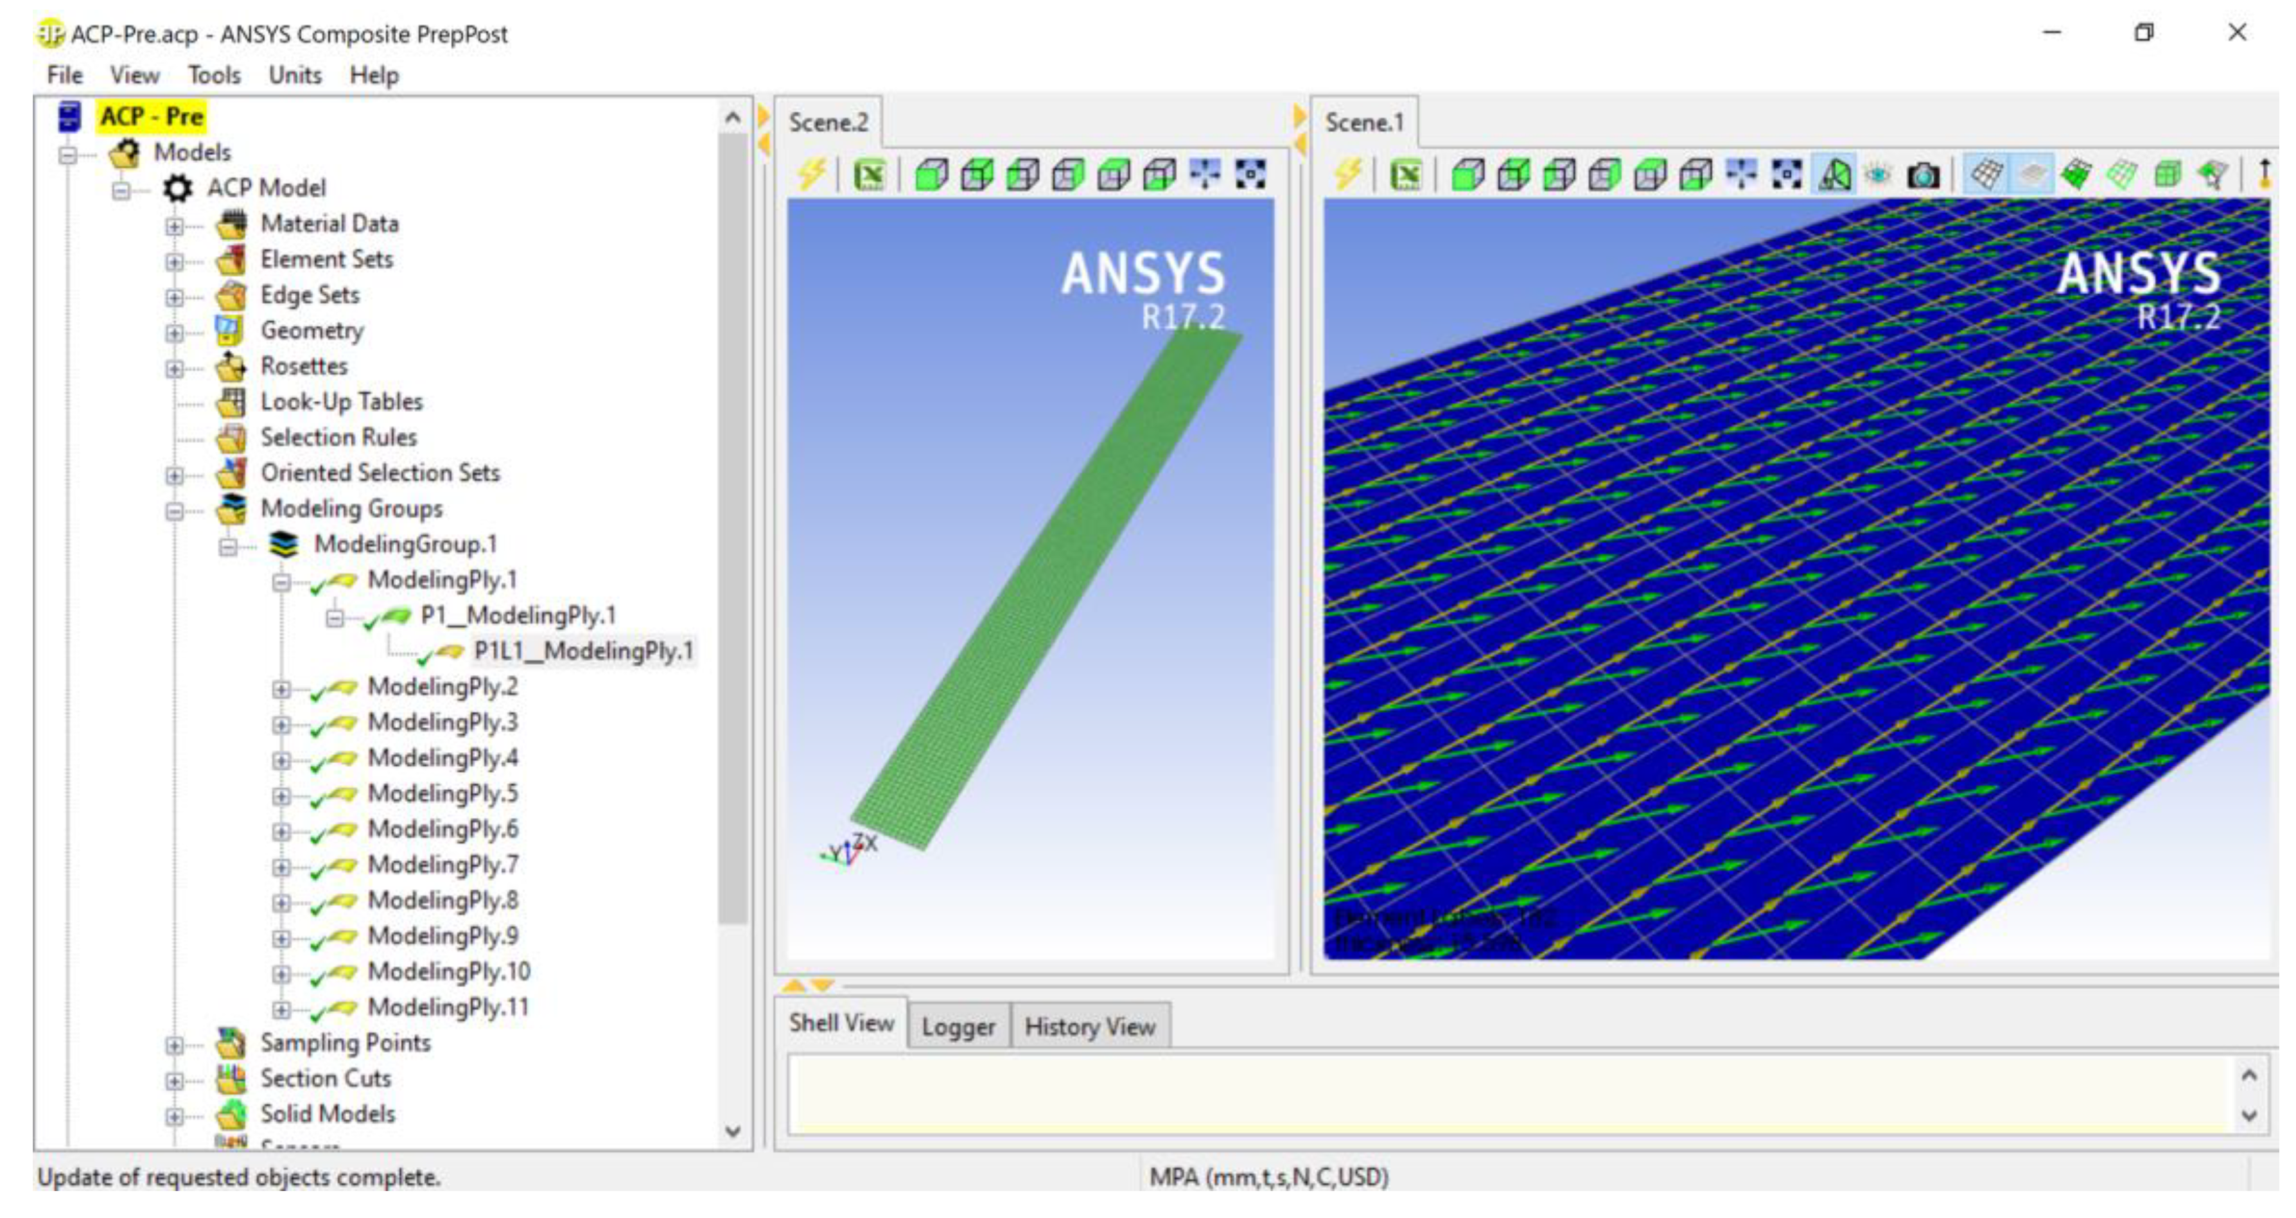The width and height of the screenshot is (2296, 1218).
Task: Switch to the Logger tab
Action: [958, 1027]
